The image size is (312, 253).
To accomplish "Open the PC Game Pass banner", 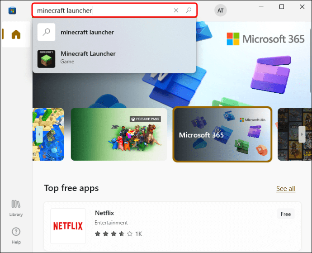I will coord(119,134).
